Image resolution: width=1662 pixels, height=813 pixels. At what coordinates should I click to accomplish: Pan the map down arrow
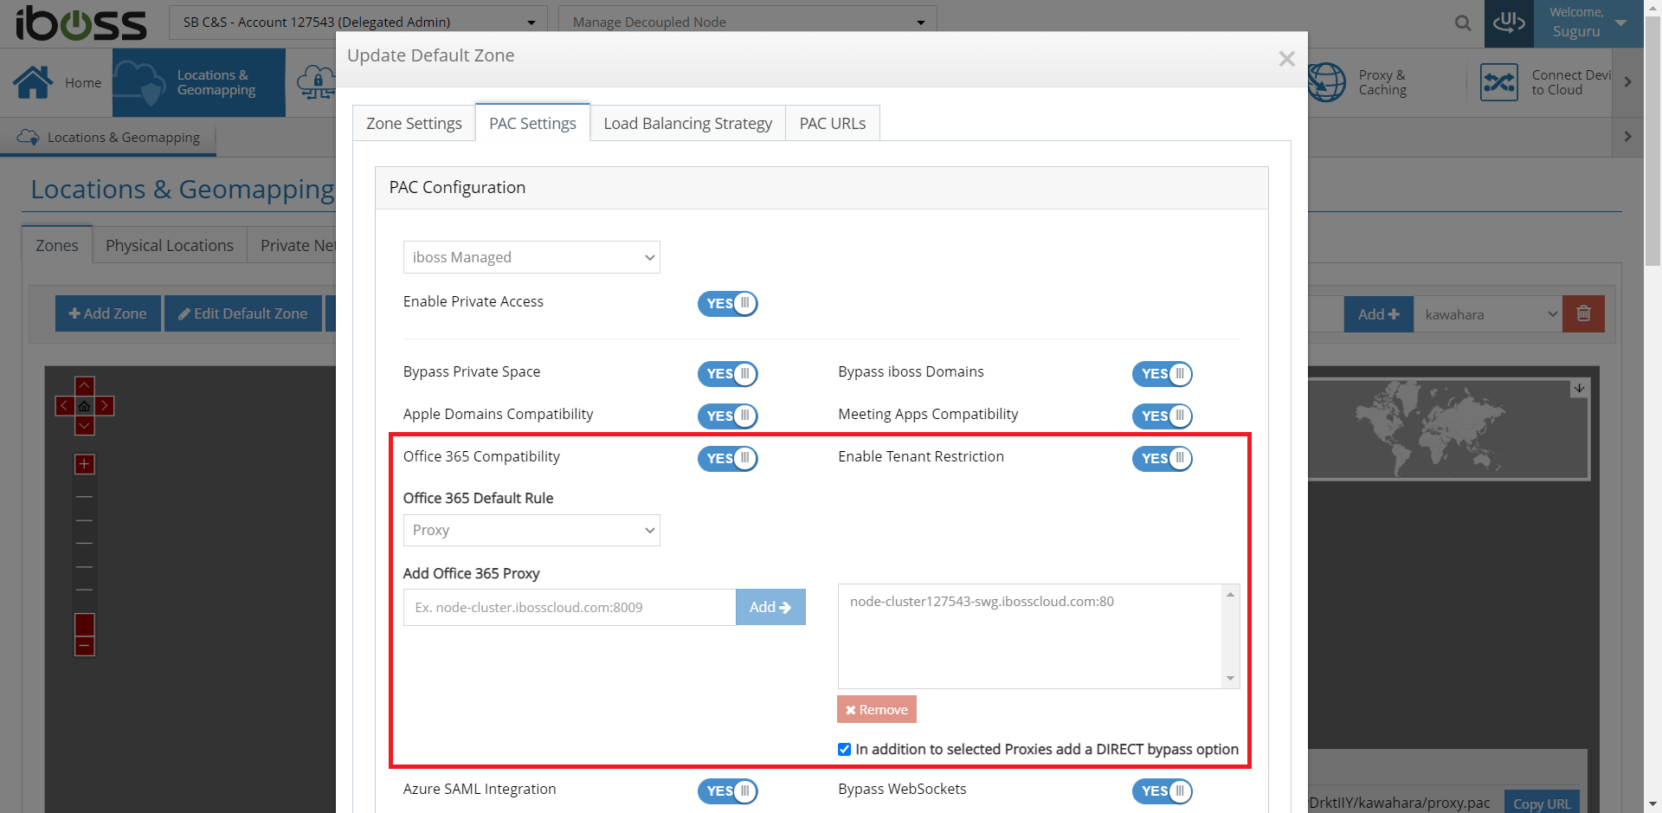(x=85, y=425)
